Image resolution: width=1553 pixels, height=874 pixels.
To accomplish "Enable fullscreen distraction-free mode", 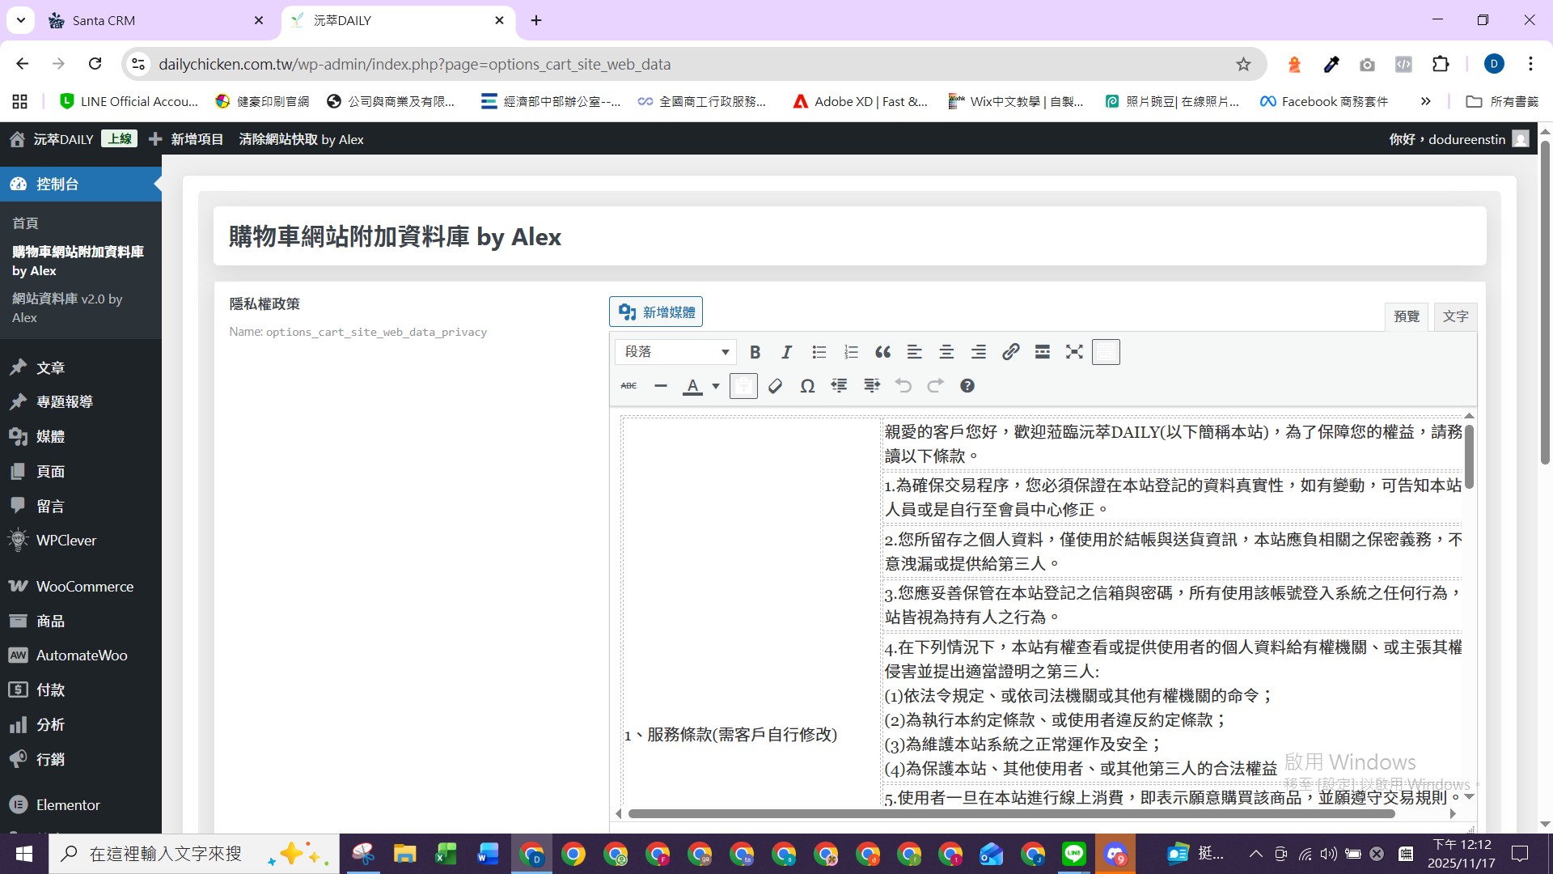I will point(1074,352).
